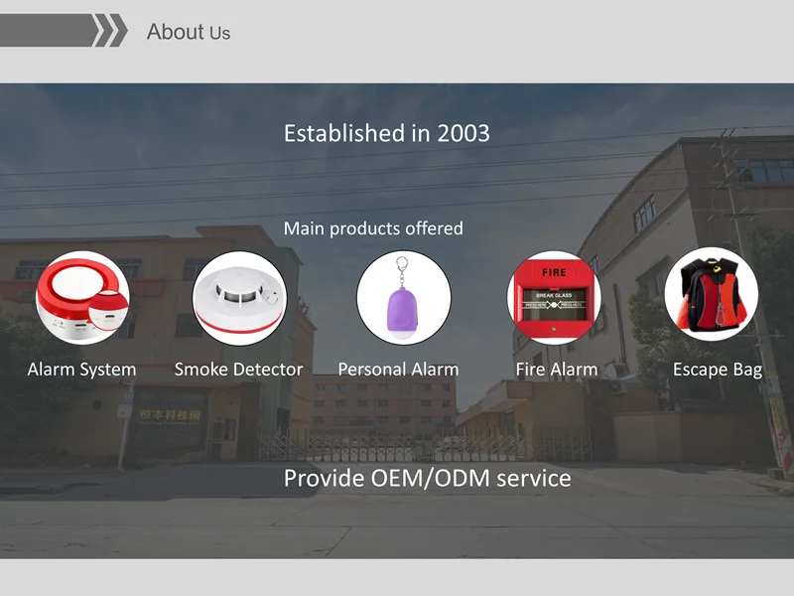Click the "About Us" heading

coord(189,32)
